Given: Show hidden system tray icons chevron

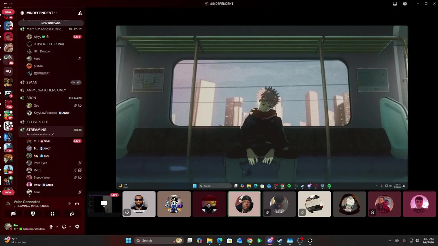Looking at the screenshot, I should [x=389, y=241].
